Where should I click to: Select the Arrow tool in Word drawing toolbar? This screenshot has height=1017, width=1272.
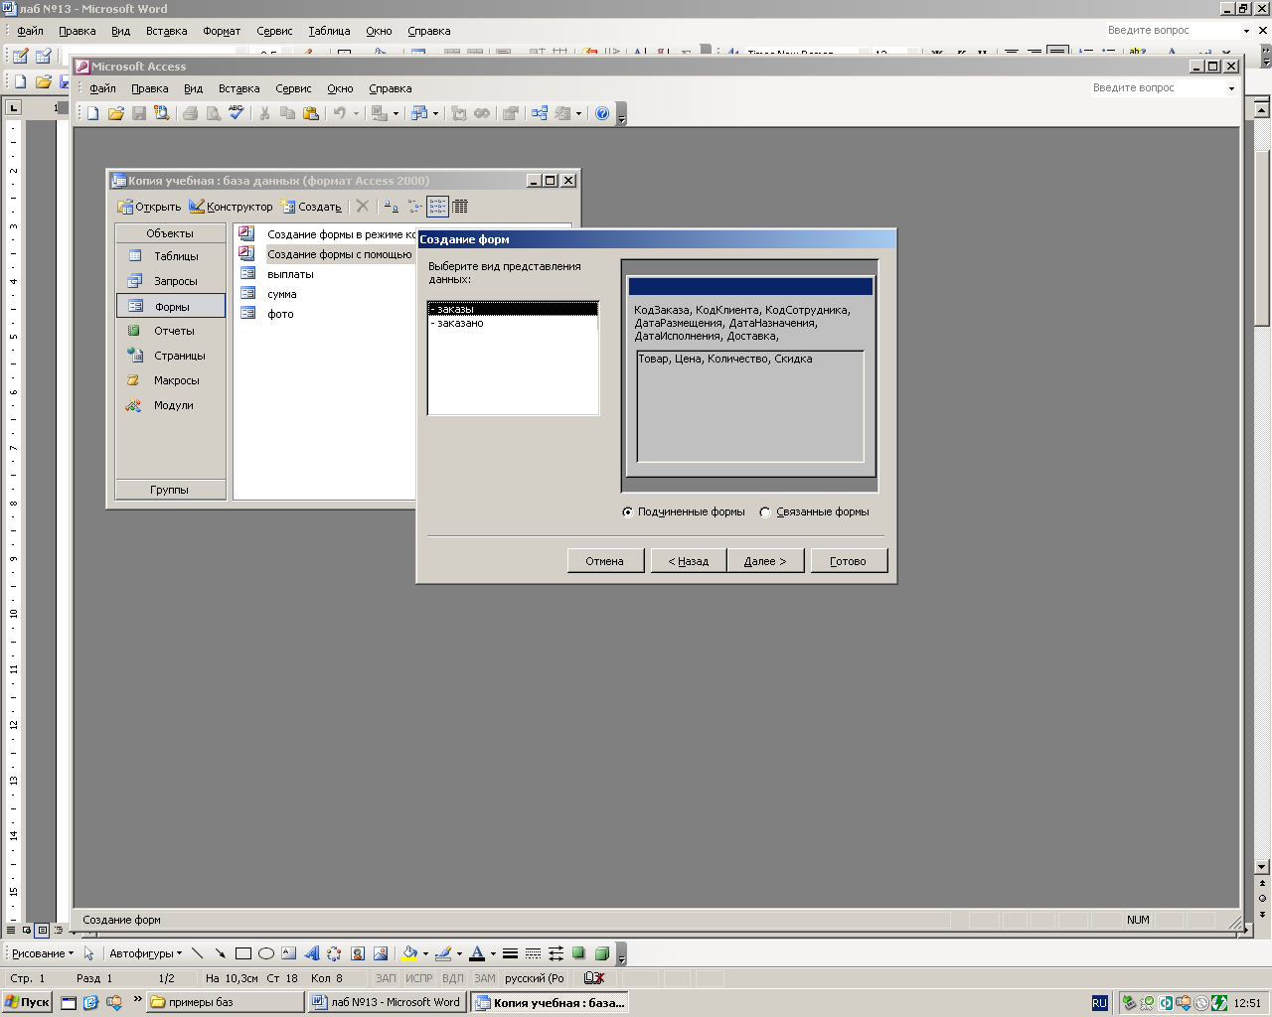pos(220,953)
